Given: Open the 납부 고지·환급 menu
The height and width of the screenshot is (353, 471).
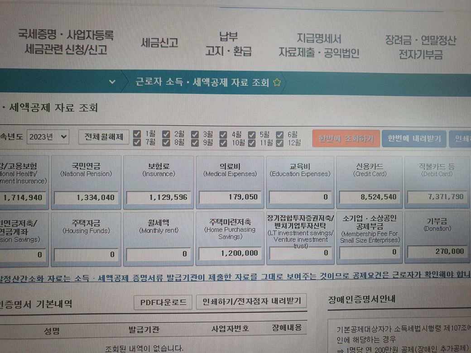Looking at the screenshot, I should (228, 44).
